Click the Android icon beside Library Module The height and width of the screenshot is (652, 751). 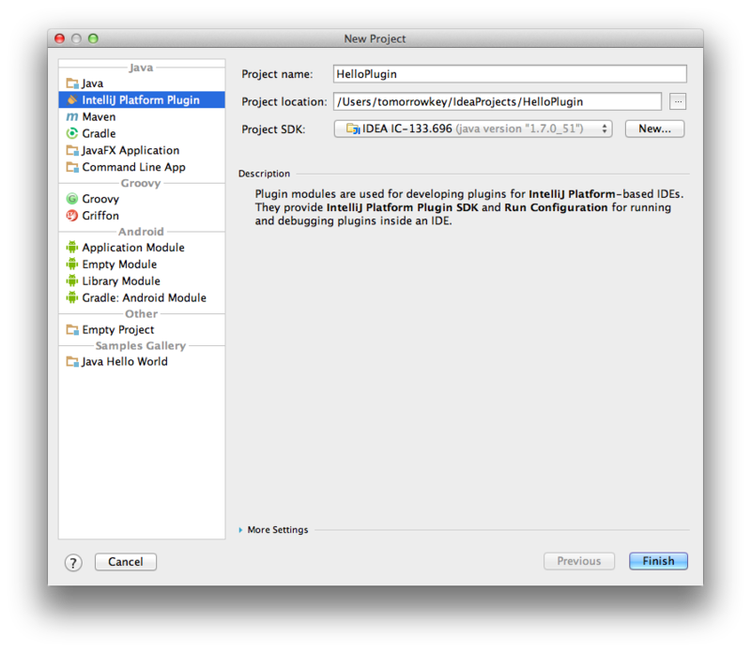(x=72, y=281)
